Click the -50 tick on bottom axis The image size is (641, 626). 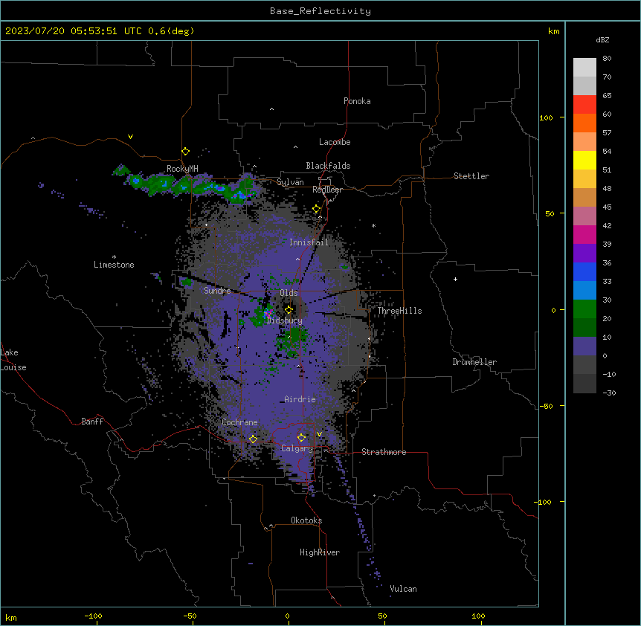point(190,616)
